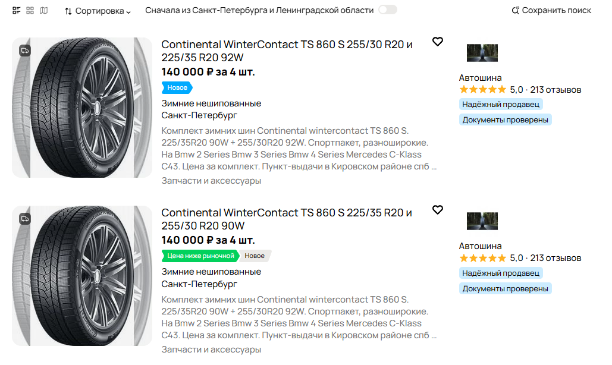Click delivery truck badge on first photo
This screenshot has height=365, width=612.
click(x=25, y=51)
